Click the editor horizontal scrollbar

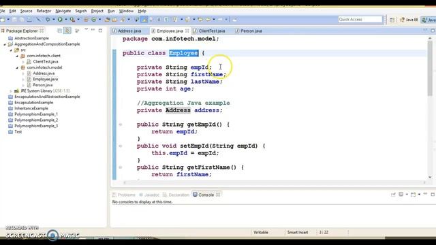[275, 182]
